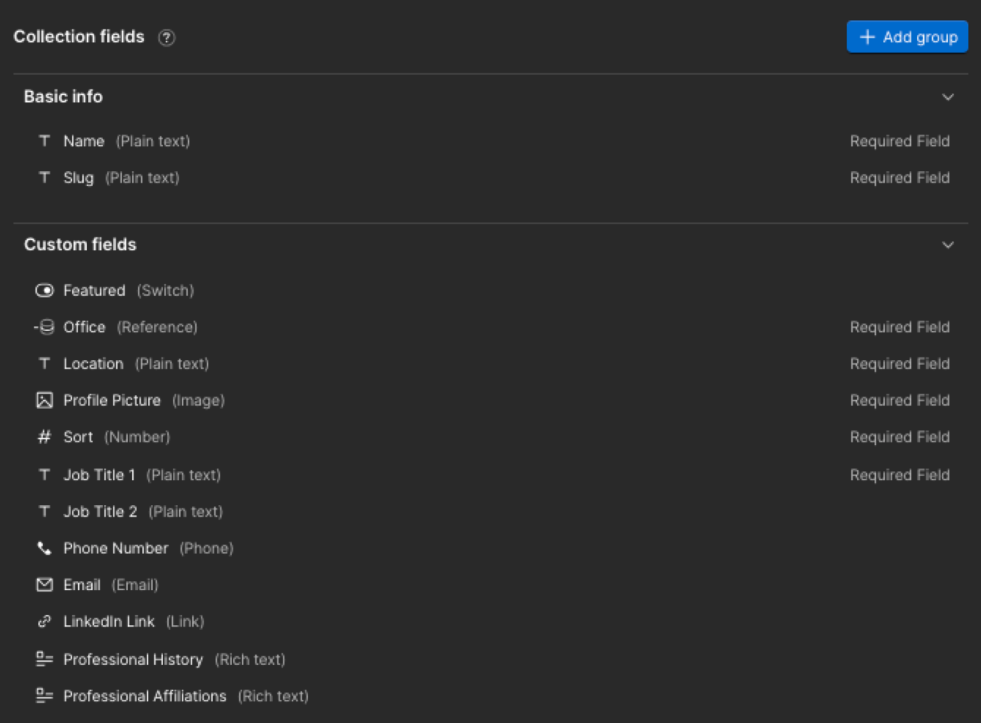Click the text icon for Location field
The image size is (981, 723).
click(44, 363)
